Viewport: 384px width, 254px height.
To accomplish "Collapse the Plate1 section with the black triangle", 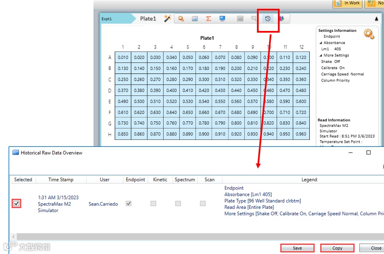I will pyautogui.click(x=376, y=19).
